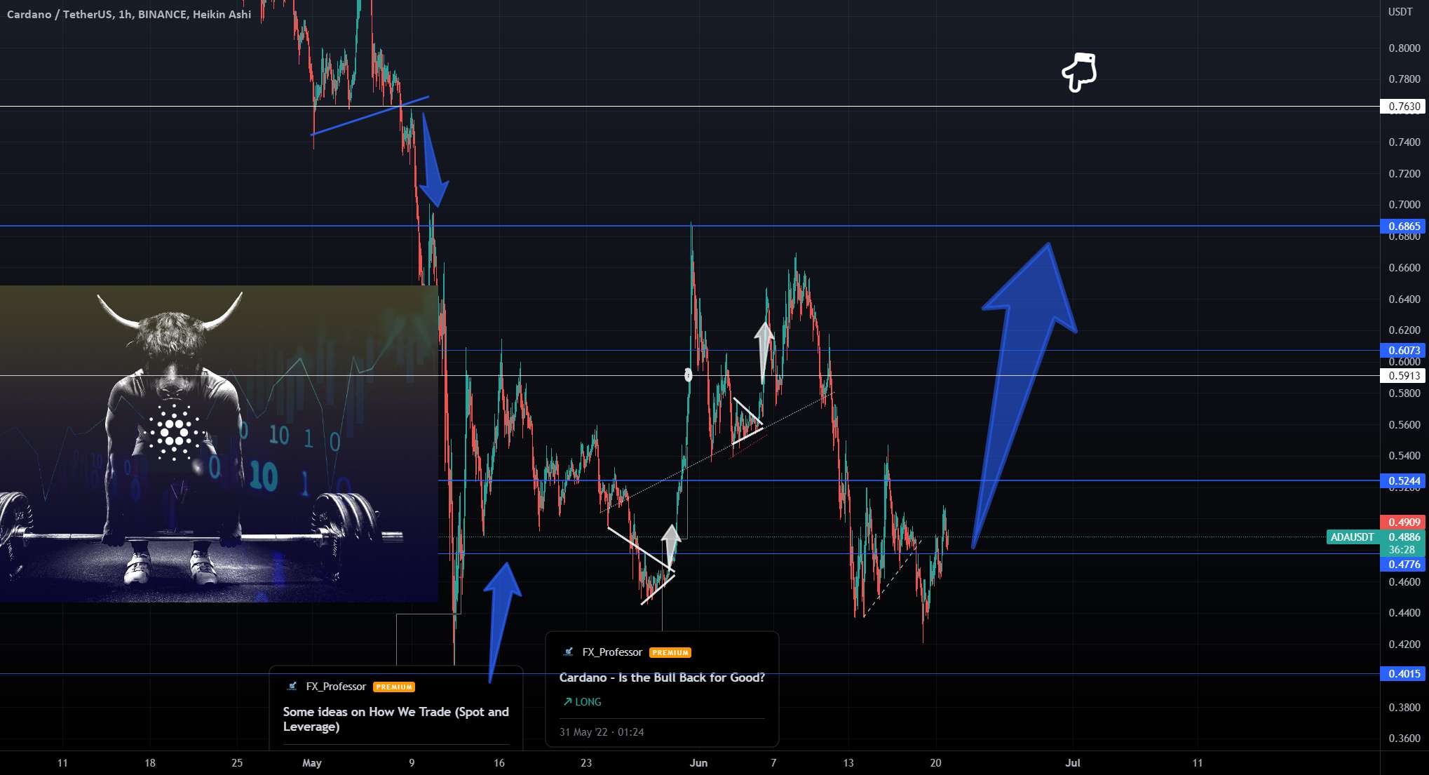This screenshot has height=775, width=1429.
Task: Click FX_Professor name in Cardano idea card
Action: coord(612,652)
